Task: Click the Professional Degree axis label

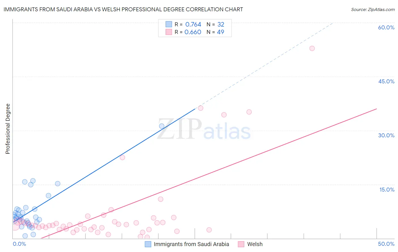Action: click(x=8, y=129)
